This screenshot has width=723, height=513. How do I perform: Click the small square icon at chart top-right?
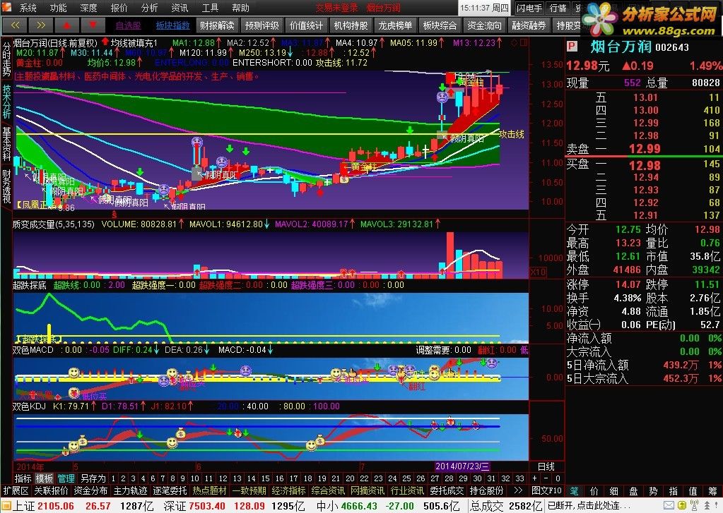click(x=524, y=42)
